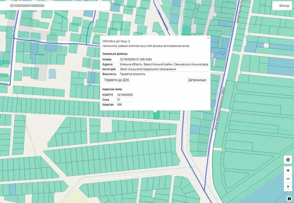Reset map bearing with compass arrow
Screen dimensions: 294x203
(288, 187)
